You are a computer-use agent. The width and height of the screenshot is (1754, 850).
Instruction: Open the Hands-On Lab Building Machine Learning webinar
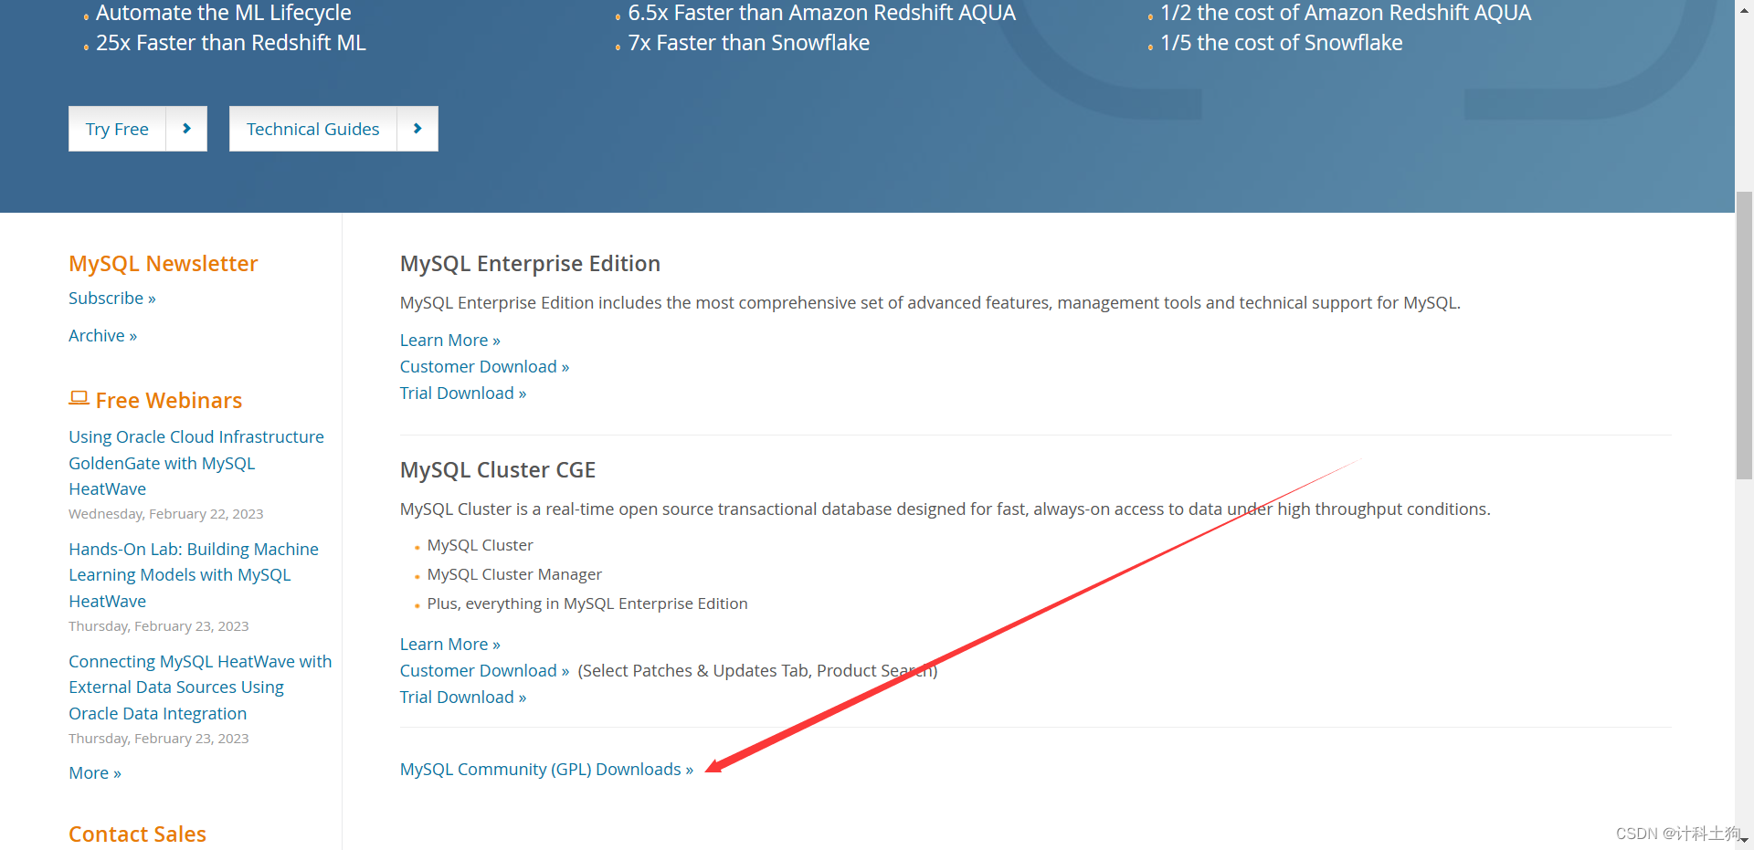(194, 575)
